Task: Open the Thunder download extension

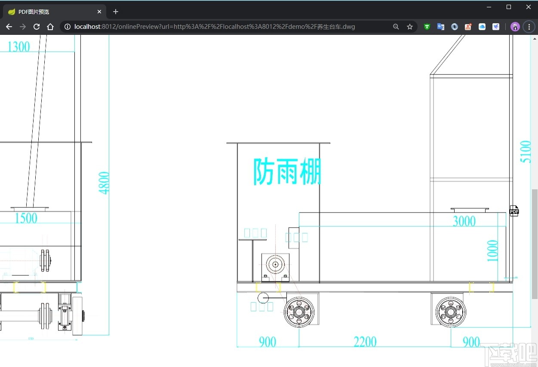Action: click(x=495, y=26)
